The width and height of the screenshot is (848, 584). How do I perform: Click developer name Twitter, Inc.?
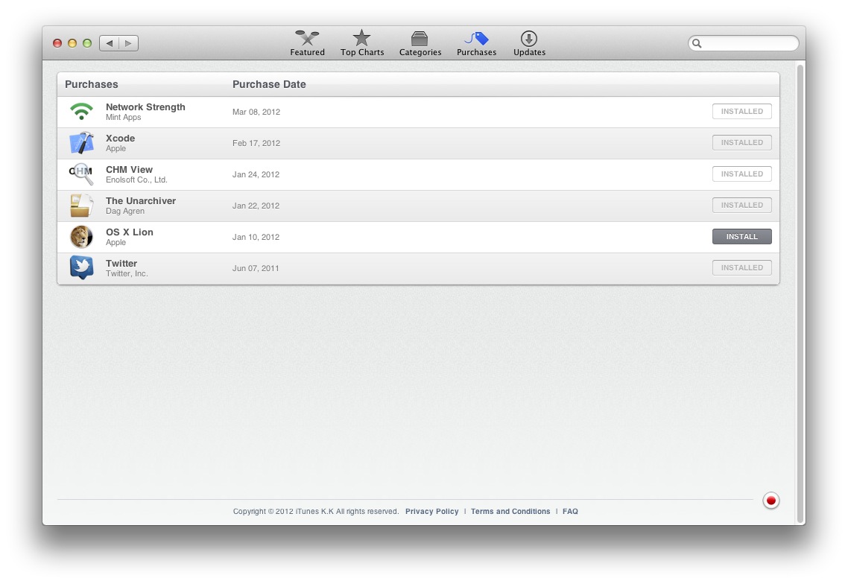pos(127,273)
